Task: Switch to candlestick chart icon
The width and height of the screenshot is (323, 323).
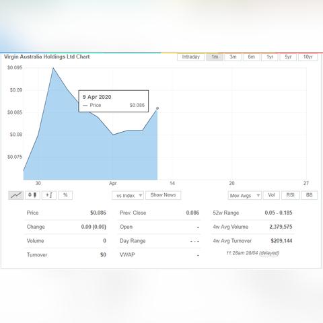Action: pyautogui.click(x=32, y=195)
